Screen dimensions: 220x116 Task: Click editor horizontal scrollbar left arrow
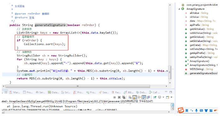pyautogui.click(x=3, y=86)
